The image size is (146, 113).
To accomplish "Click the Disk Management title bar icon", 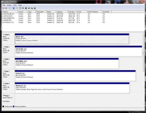I will [3, 2].
